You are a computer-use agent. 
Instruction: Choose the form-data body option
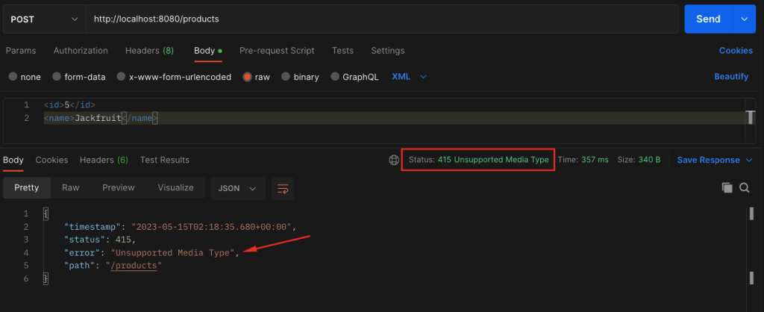pyautogui.click(x=57, y=77)
